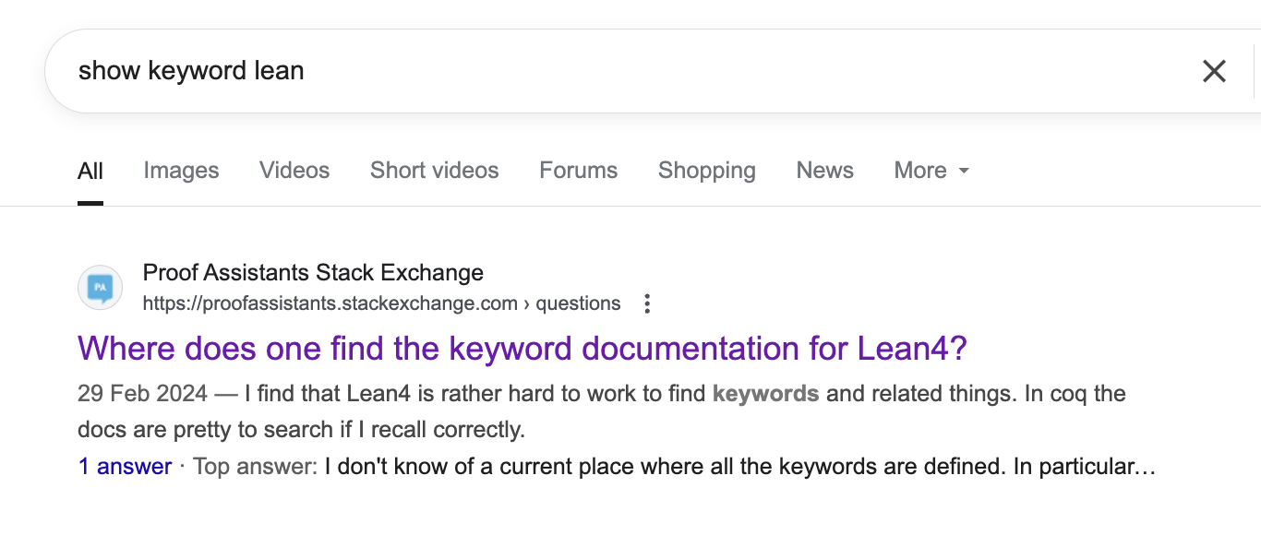The image size is (1261, 535).
Task: Open the Short videos tab
Action: (x=434, y=171)
